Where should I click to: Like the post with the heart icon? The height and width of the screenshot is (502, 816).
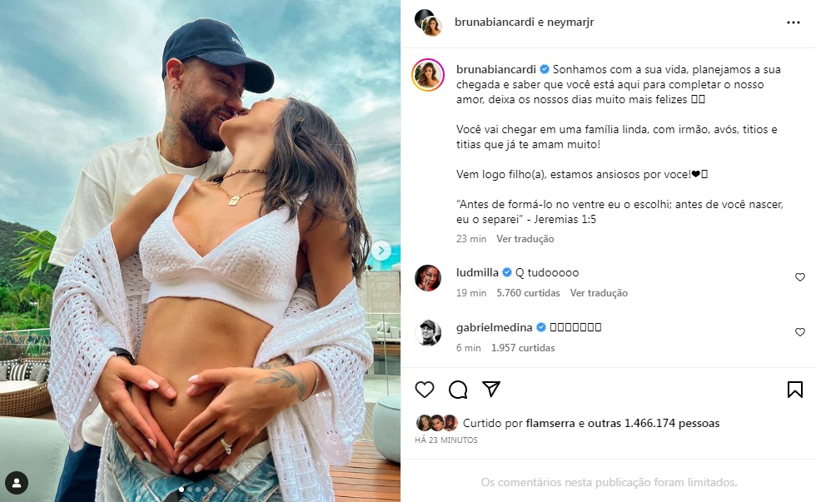click(425, 390)
